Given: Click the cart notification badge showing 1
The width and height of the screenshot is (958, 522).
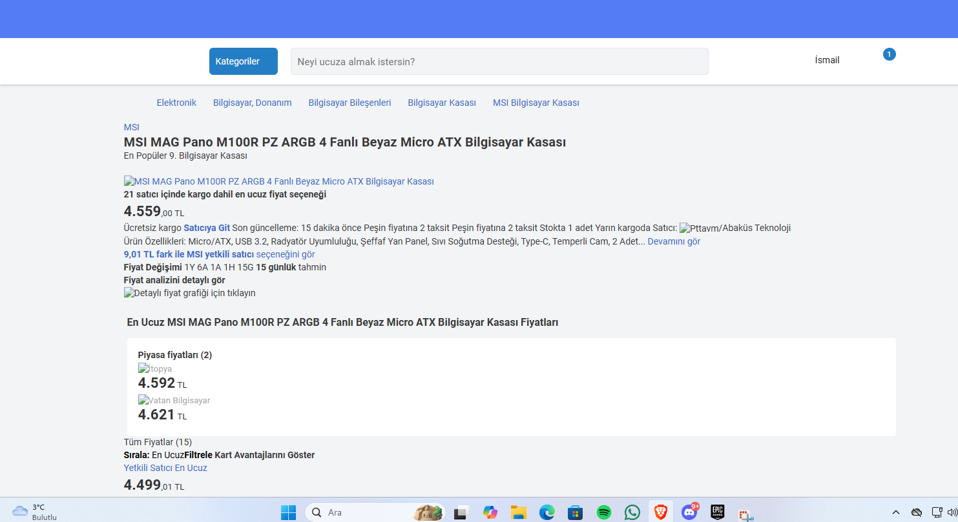Looking at the screenshot, I should tap(890, 54).
